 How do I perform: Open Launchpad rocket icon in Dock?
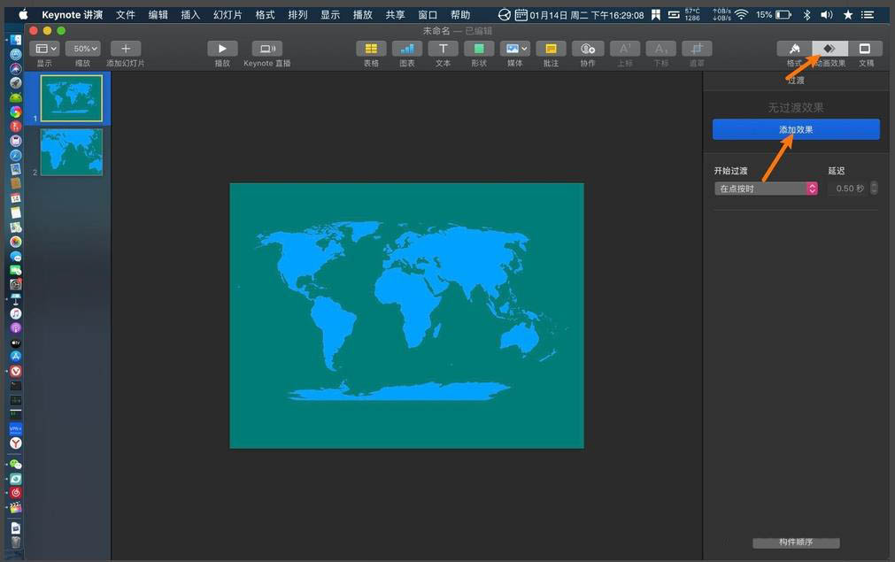pyautogui.click(x=15, y=82)
